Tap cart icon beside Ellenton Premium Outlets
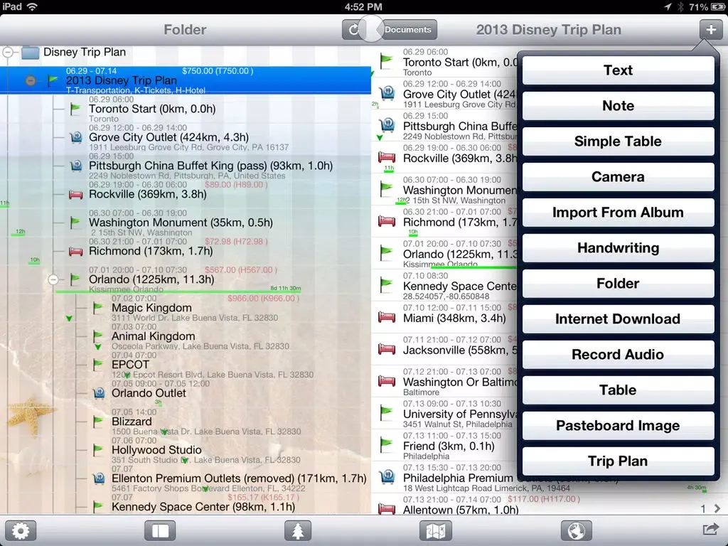The image size is (728, 546). [x=99, y=478]
